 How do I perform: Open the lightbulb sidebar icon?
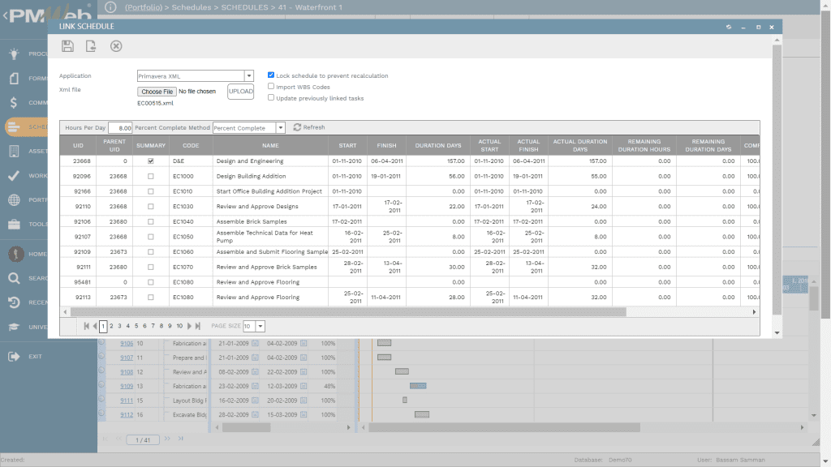click(x=15, y=54)
